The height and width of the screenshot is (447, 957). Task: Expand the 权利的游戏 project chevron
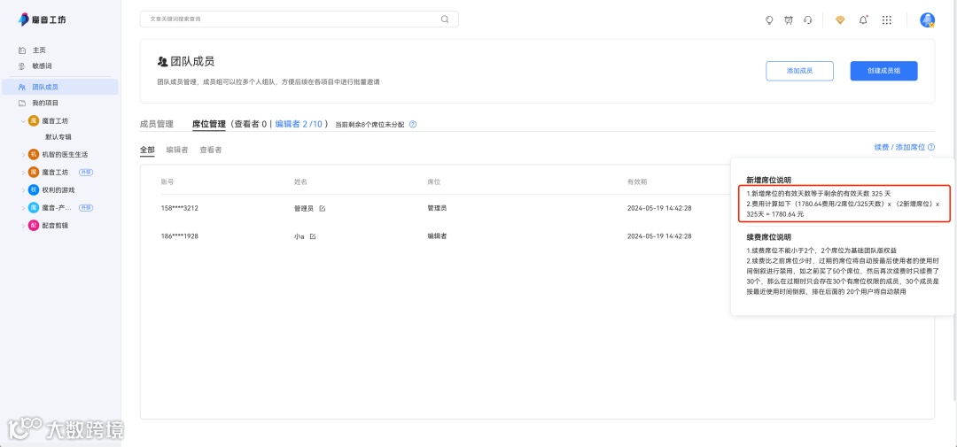pos(23,190)
